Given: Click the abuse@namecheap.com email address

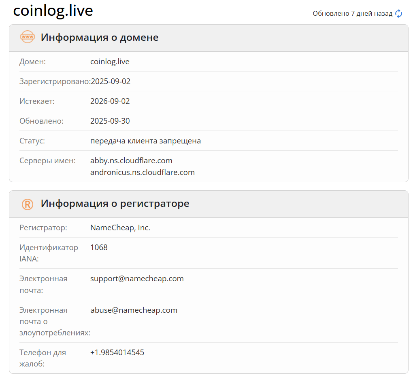Looking at the screenshot, I should pyautogui.click(x=134, y=310).
